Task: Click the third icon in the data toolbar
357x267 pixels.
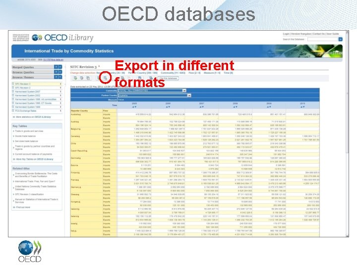Action: (88, 78)
